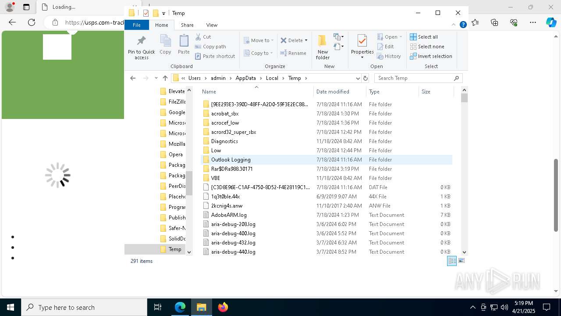The width and height of the screenshot is (561, 316).
Task: Open Edge Copilot sidebar icon
Action: click(551, 22)
